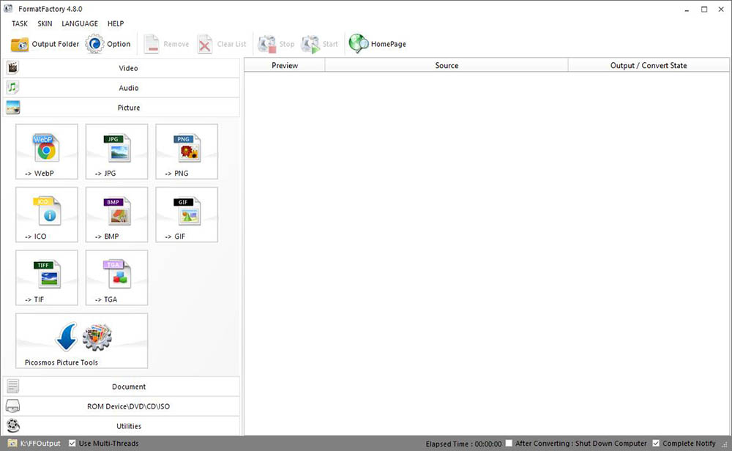Select the WebP conversion icon

pyautogui.click(x=46, y=151)
